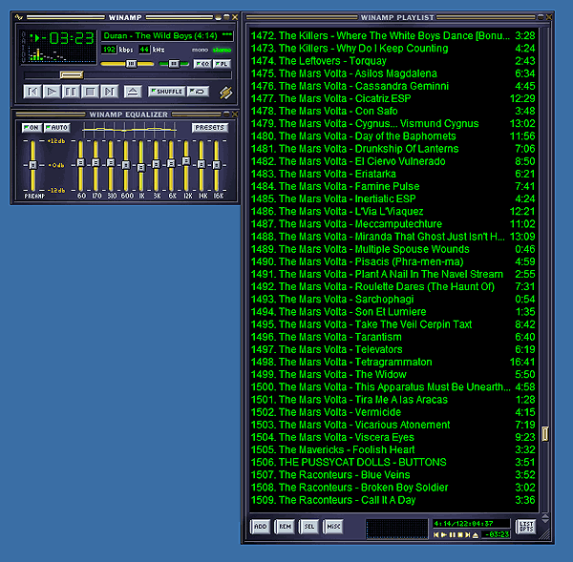Screen dimensions: 573x562
Task: Select track 1509 The Raconteurs - Call It A Day
Action: (x=393, y=500)
